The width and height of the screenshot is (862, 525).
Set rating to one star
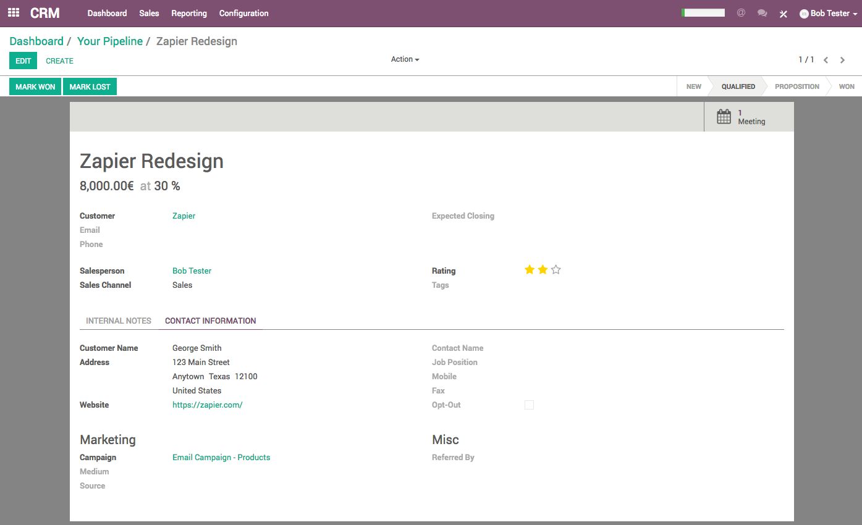click(x=529, y=270)
